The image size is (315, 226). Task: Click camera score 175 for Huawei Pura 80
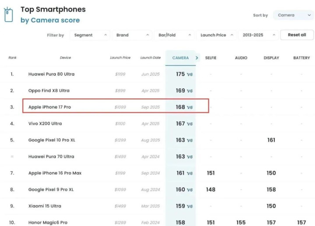(x=181, y=74)
